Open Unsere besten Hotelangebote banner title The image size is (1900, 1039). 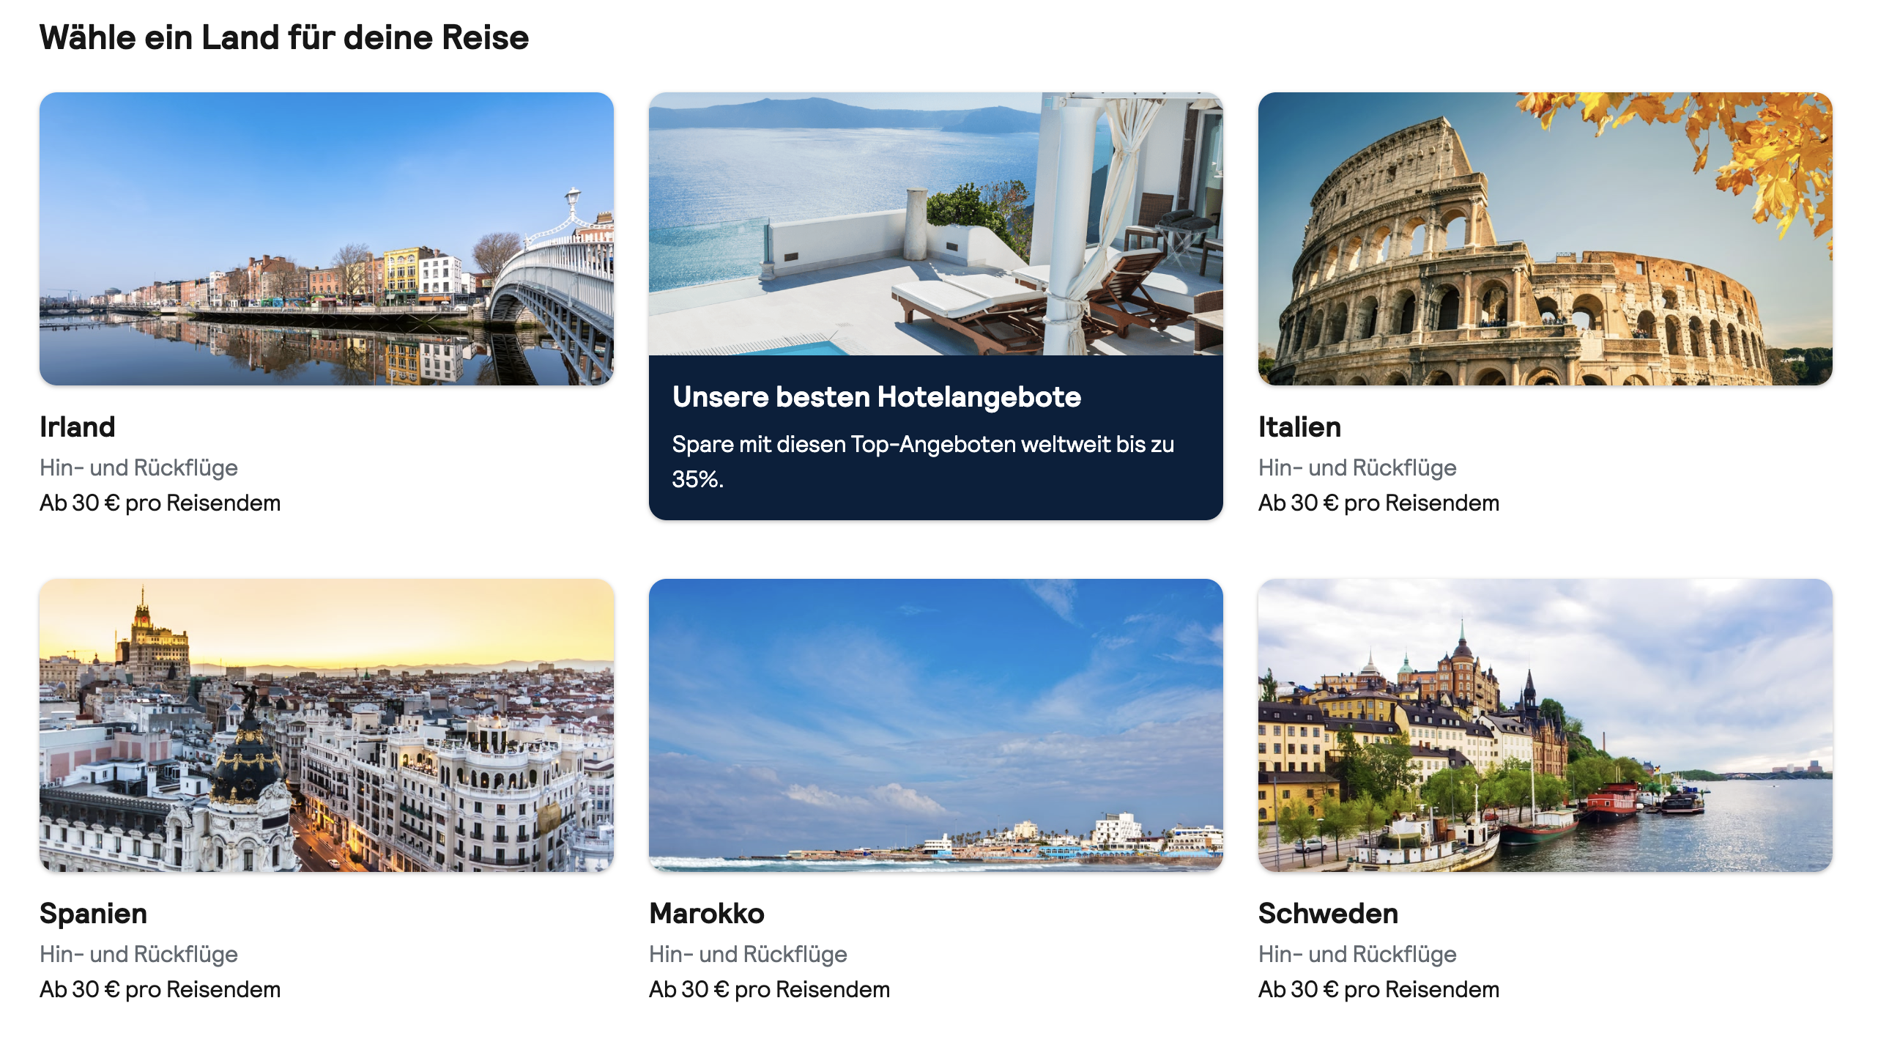(x=876, y=397)
